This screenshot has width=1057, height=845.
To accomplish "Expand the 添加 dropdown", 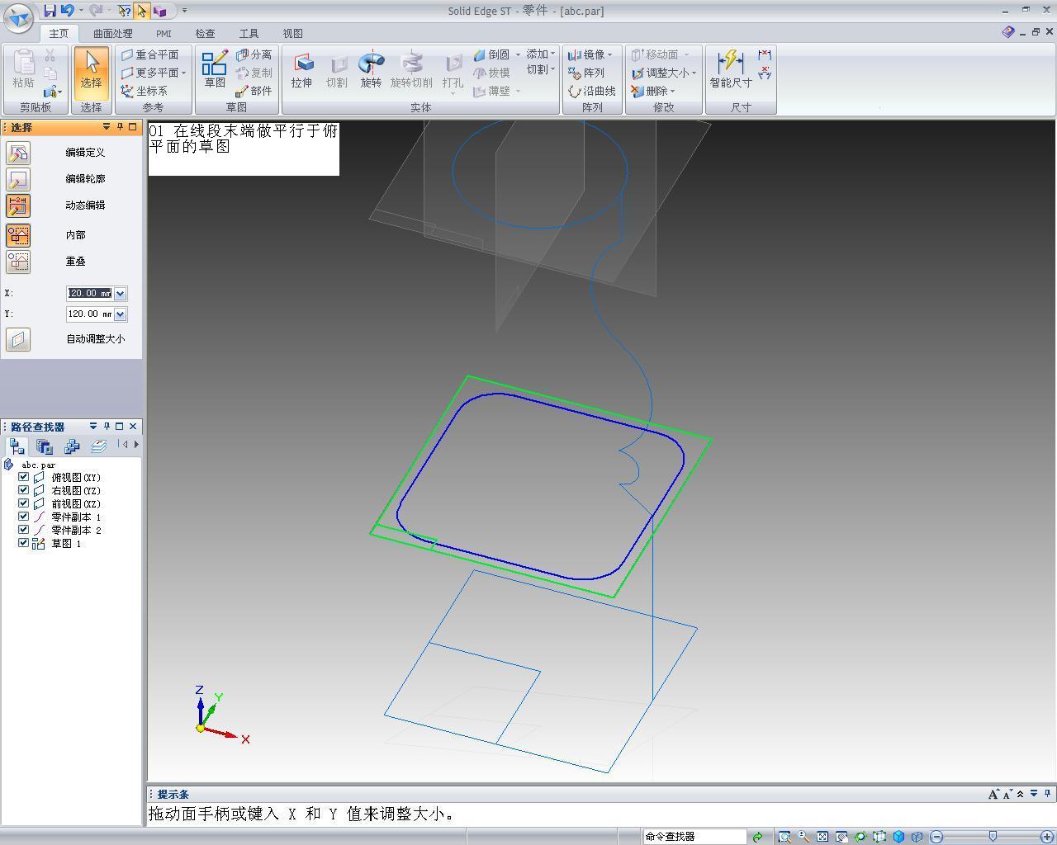I will [552, 54].
